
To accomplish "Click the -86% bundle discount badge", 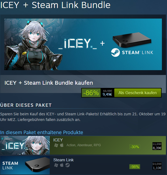I will point(91,93).
